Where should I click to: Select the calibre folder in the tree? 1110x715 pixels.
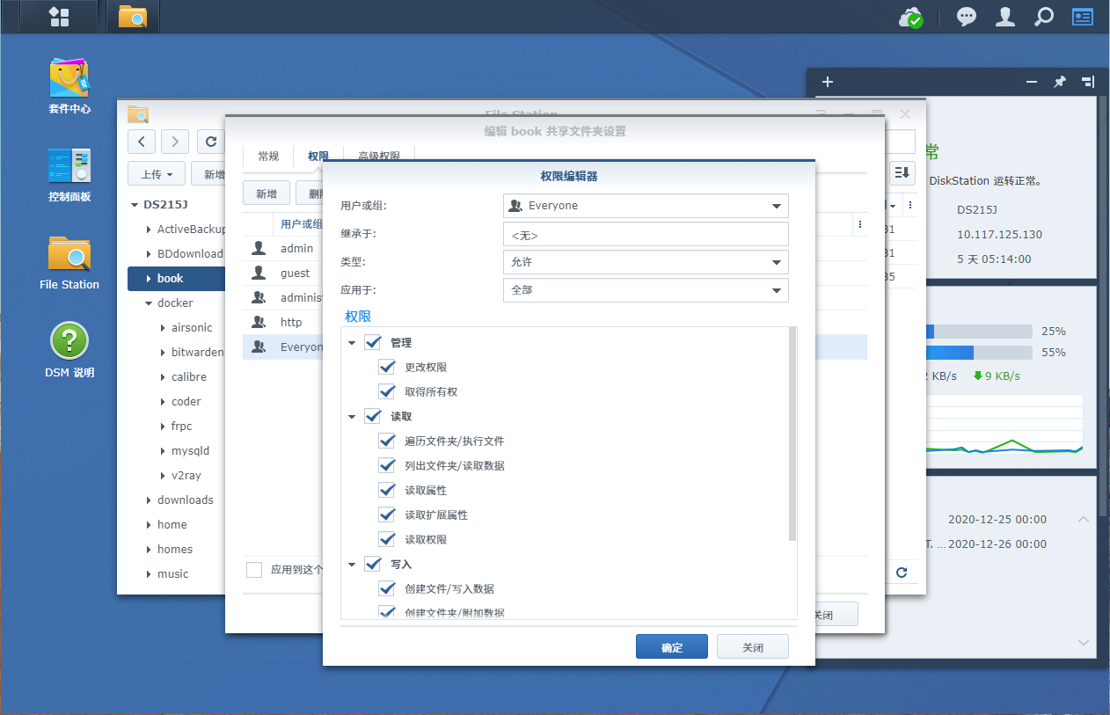tap(189, 377)
